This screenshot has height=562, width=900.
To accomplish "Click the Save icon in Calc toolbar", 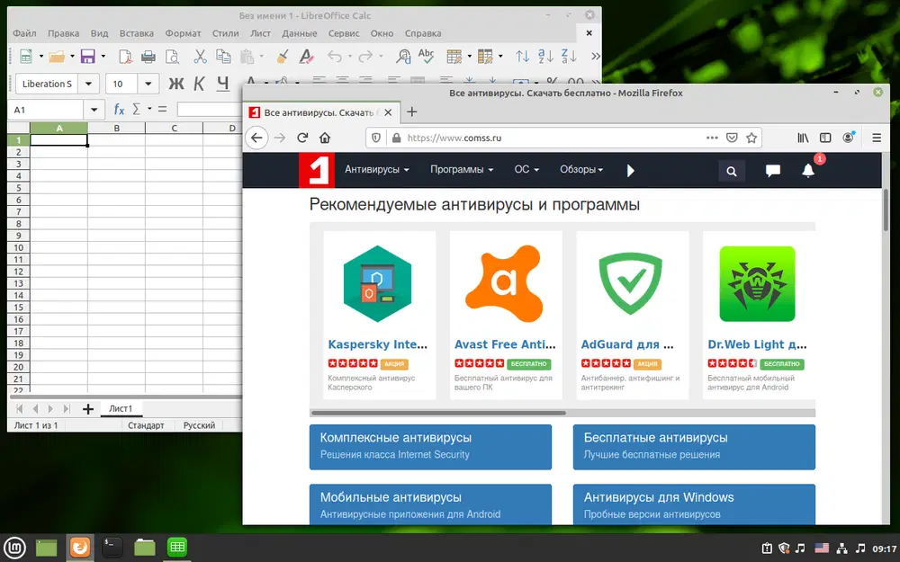I will (x=88, y=56).
